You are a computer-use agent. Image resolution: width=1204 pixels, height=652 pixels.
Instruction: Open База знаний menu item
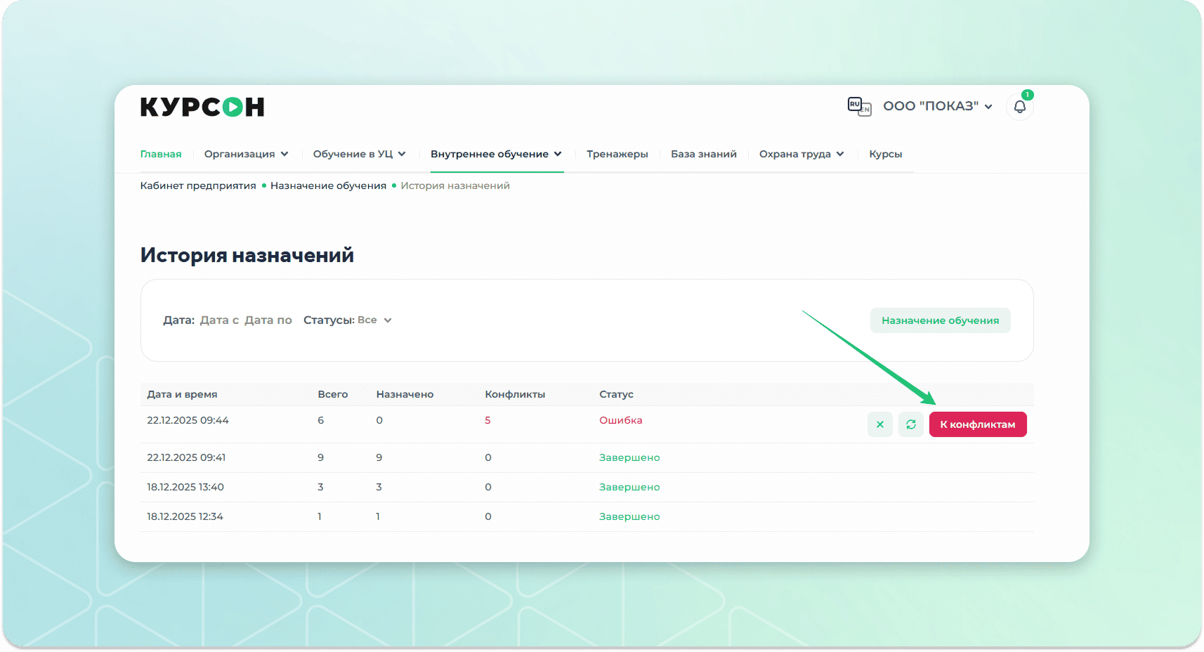703,154
